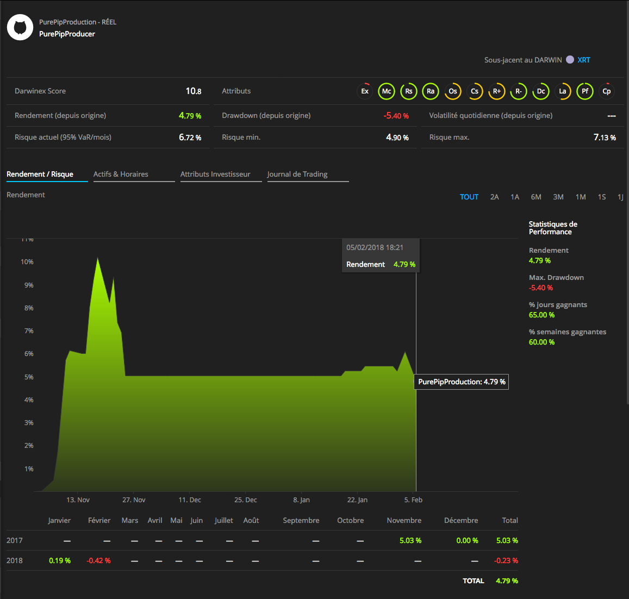The image size is (629, 599).
Task: Click the Ra attribute badge
Action: pyautogui.click(x=431, y=91)
